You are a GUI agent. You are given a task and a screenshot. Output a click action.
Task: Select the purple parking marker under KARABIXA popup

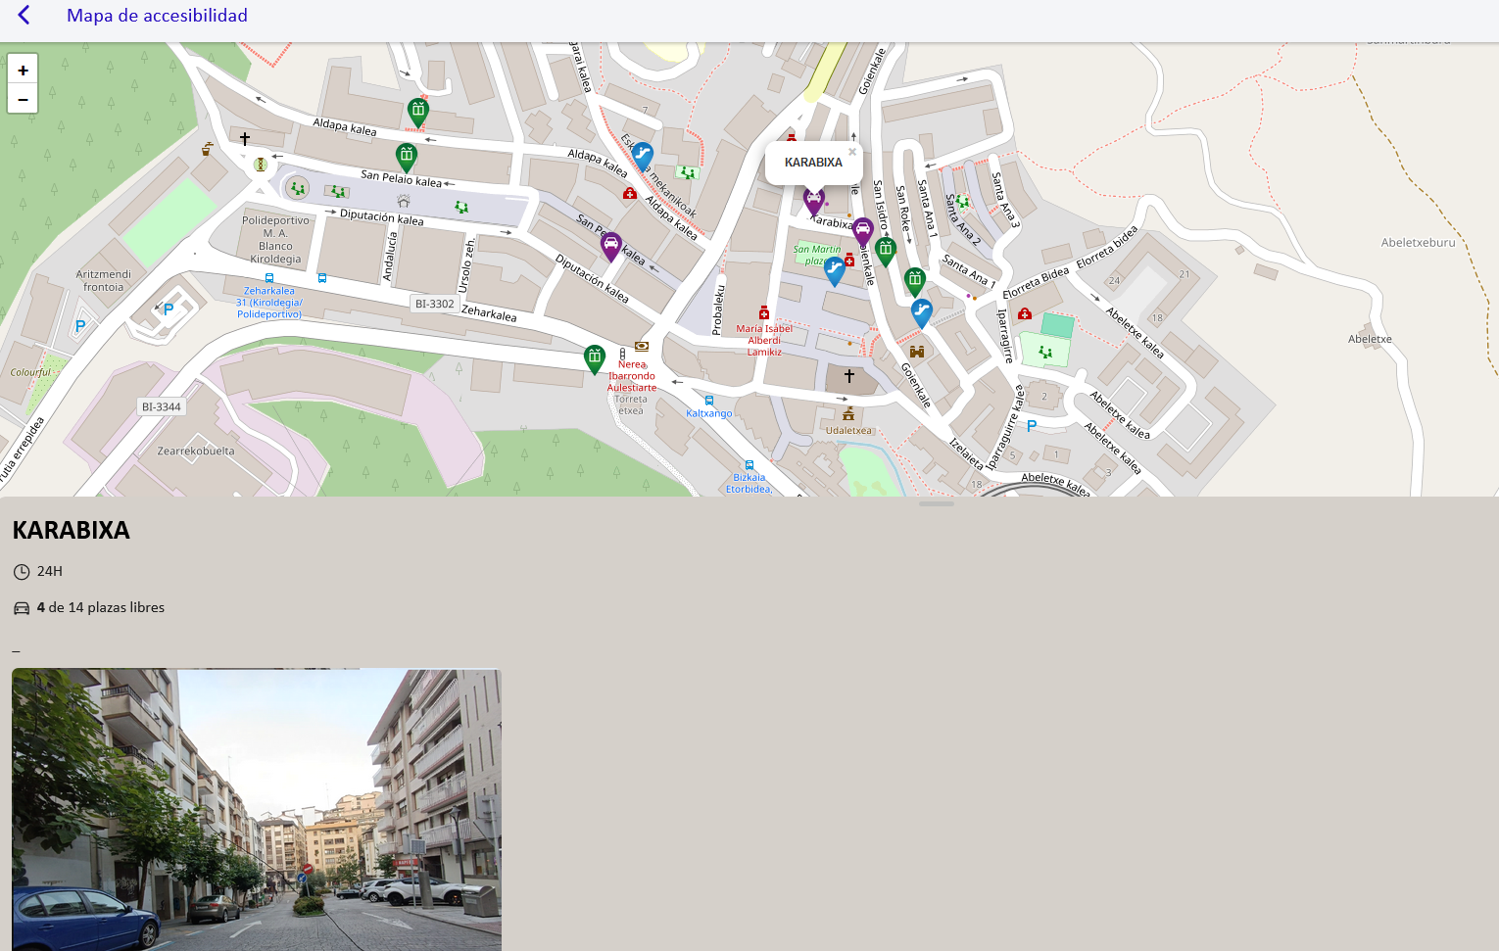pyautogui.click(x=813, y=201)
